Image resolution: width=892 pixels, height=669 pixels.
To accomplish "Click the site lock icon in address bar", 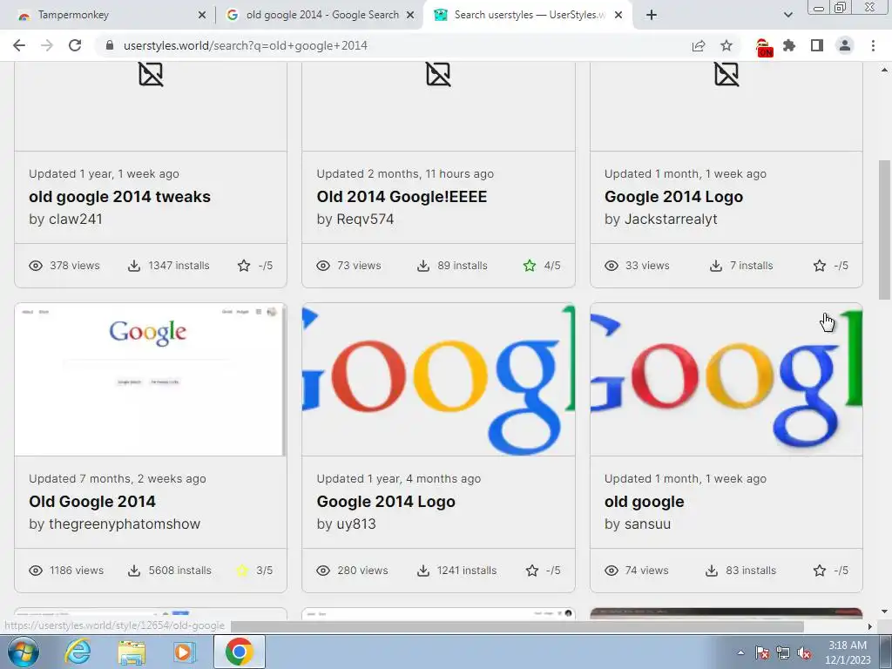I will tap(110, 45).
